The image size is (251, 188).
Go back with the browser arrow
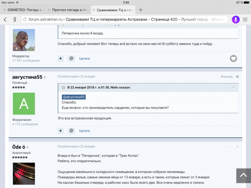tap(5, 20)
